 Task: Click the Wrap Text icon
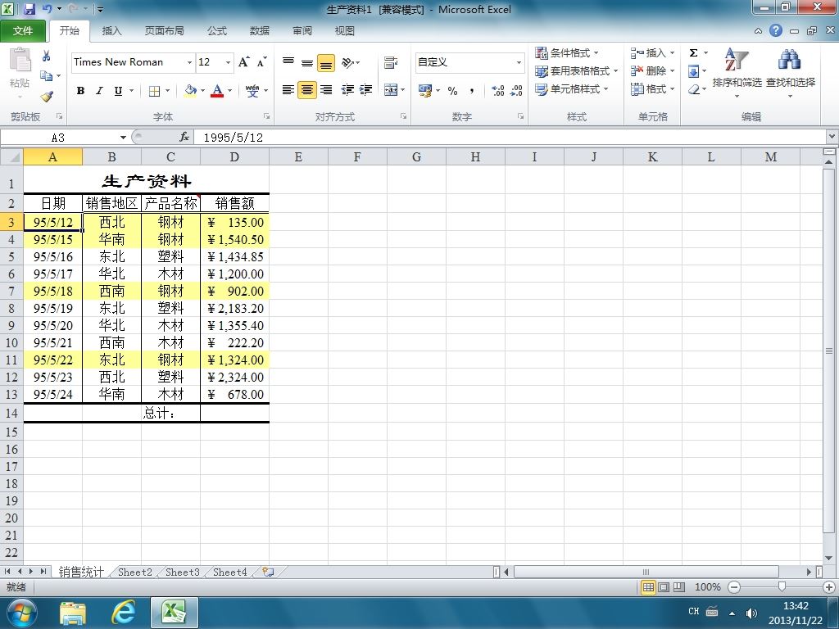(391, 62)
